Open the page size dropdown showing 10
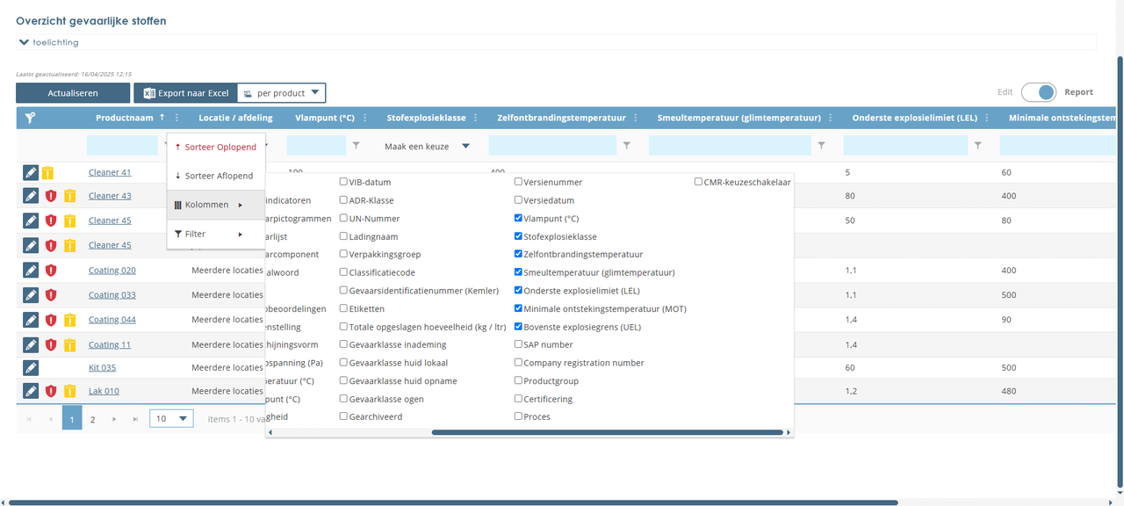The image size is (1124, 506). (x=171, y=419)
